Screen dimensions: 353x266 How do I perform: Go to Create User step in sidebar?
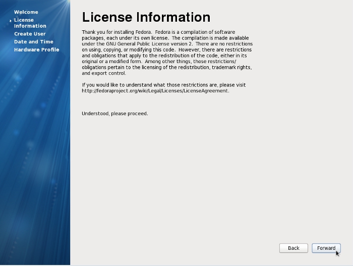tap(30, 34)
